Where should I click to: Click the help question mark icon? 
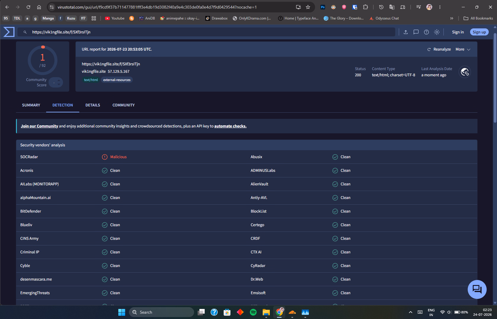[x=426, y=32]
